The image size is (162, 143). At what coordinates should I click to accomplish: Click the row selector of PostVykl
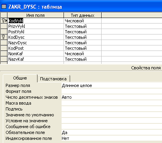tap(4, 32)
